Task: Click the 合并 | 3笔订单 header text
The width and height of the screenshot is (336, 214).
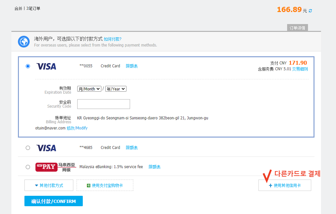Action: 27,8
